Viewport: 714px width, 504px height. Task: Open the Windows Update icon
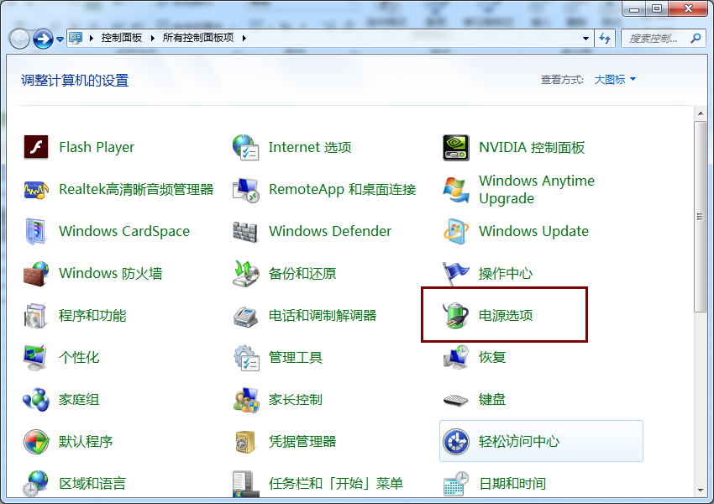[x=456, y=231]
